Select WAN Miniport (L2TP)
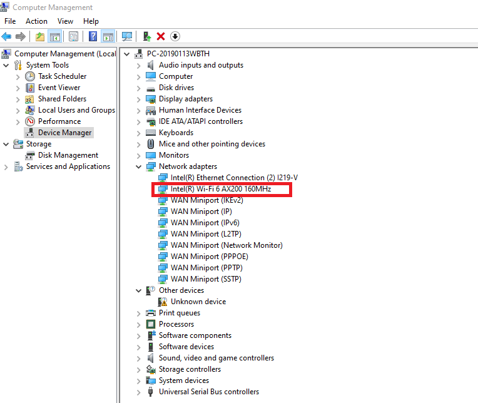Screen dimensions: 478x403 (x=206, y=234)
